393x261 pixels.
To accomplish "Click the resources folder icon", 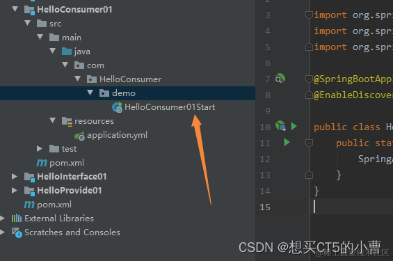I will pyautogui.click(x=67, y=121).
